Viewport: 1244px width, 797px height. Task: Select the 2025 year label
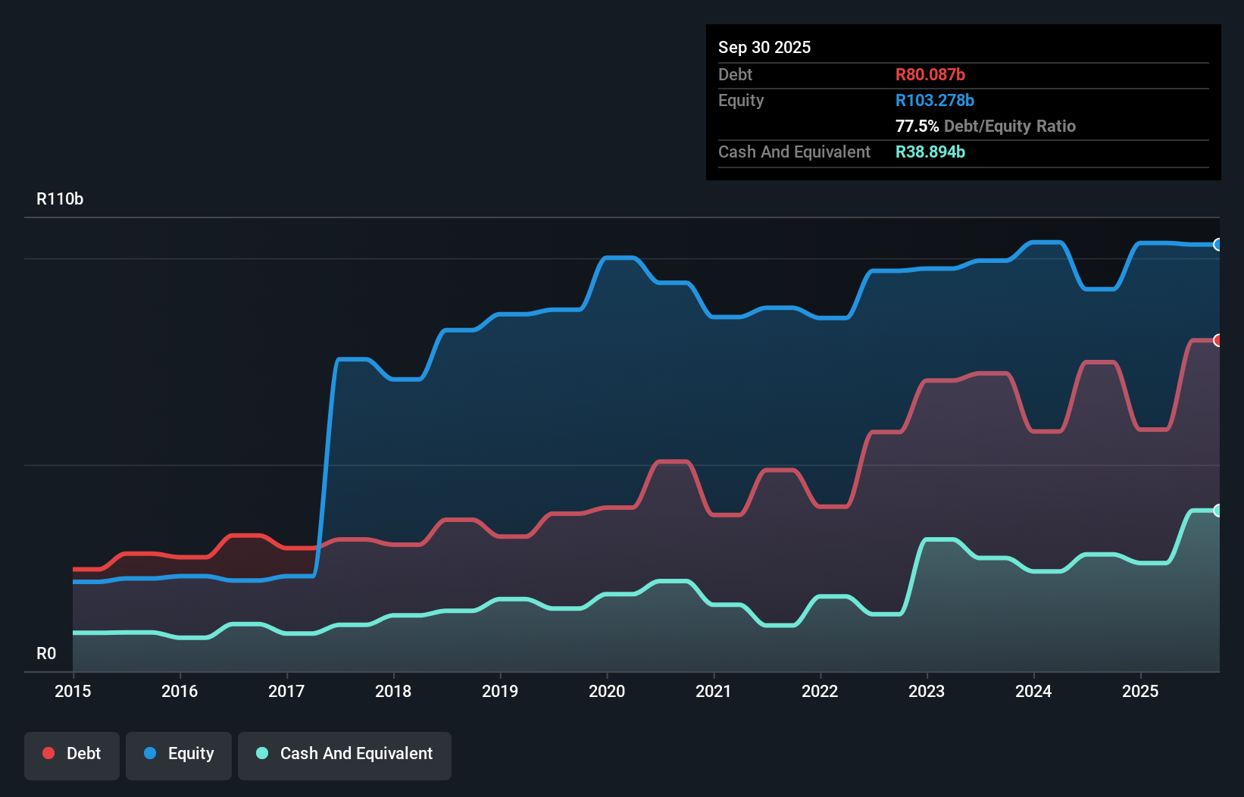(1141, 692)
